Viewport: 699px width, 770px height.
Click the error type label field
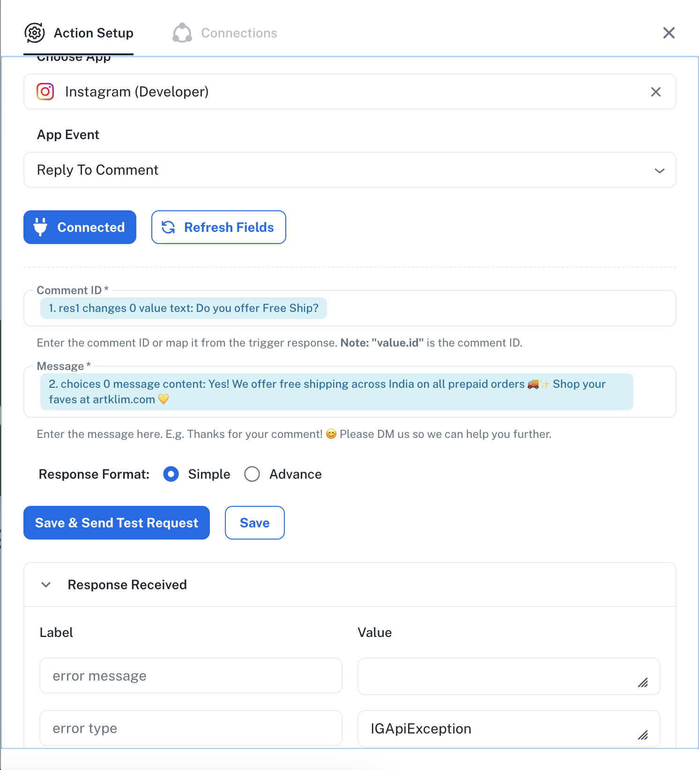191,728
